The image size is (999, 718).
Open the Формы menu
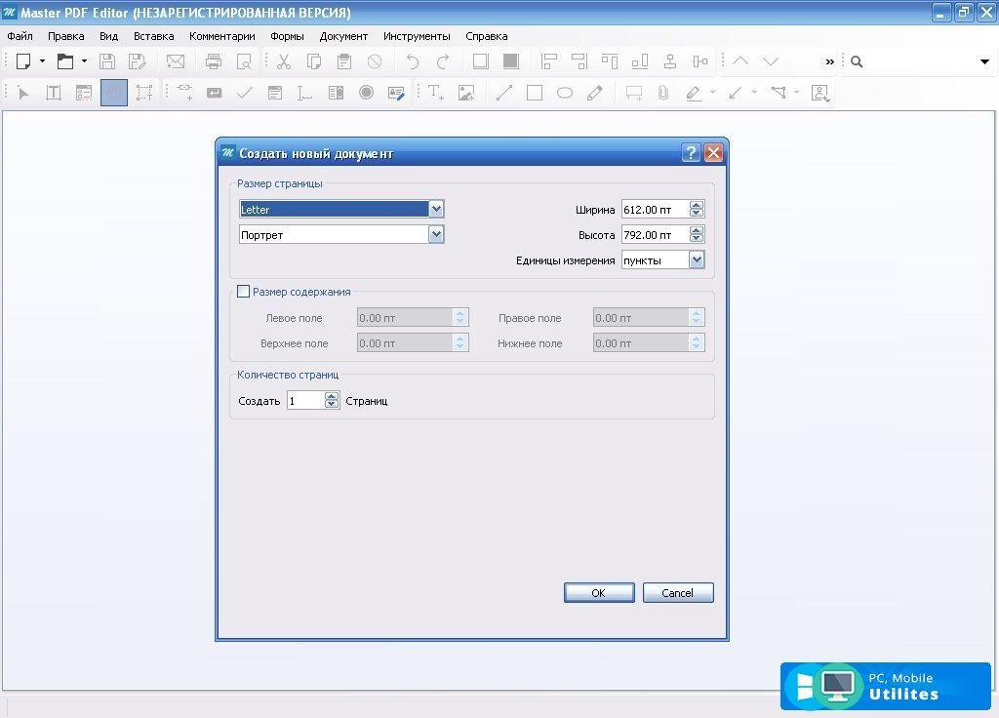click(x=287, y=36)
